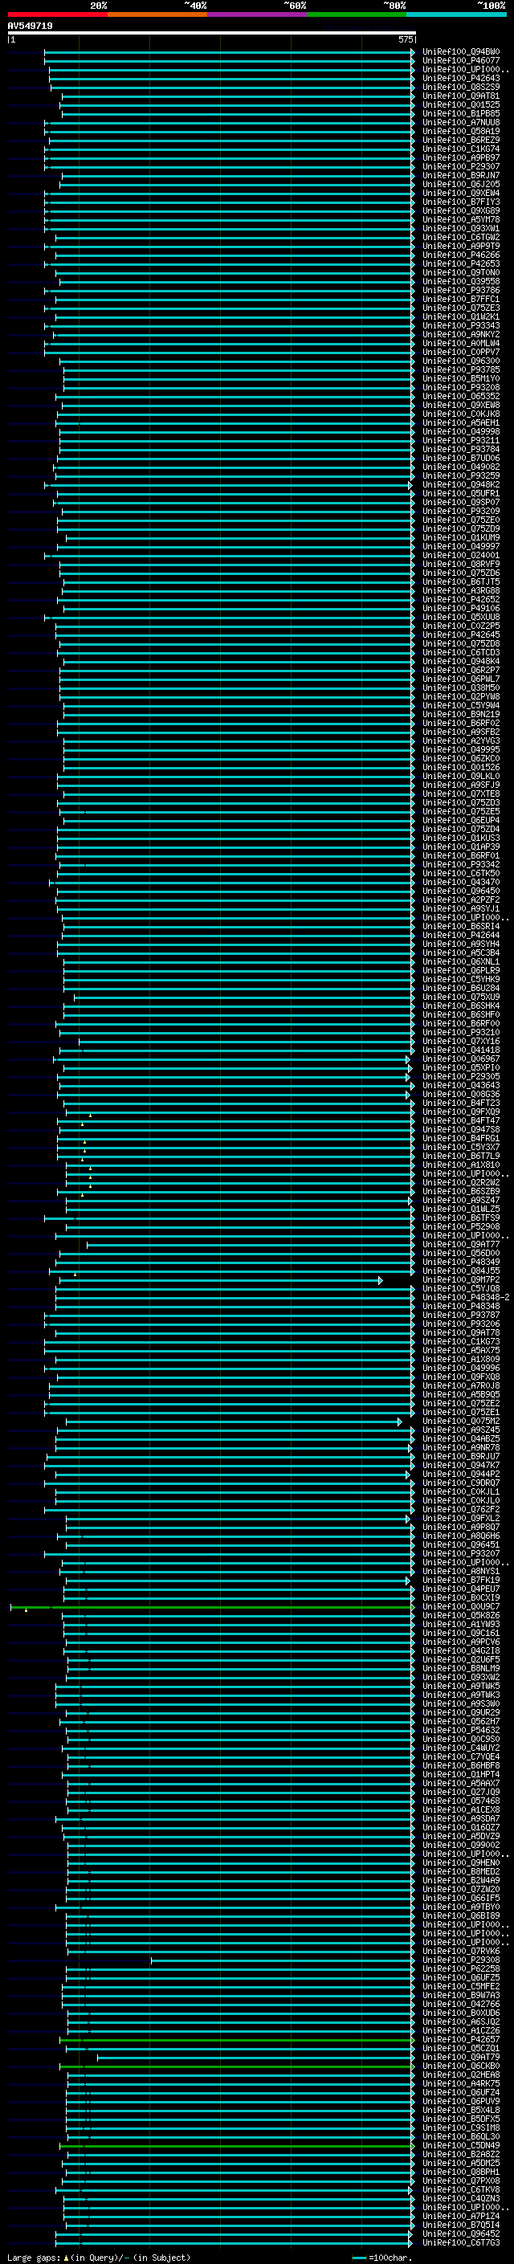Click the white query sequence bar
Screen dimensions: 514x2264
click(x=212, y=32)
